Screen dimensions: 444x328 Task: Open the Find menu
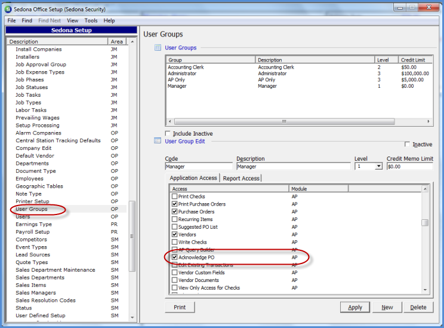pos(27,20)
